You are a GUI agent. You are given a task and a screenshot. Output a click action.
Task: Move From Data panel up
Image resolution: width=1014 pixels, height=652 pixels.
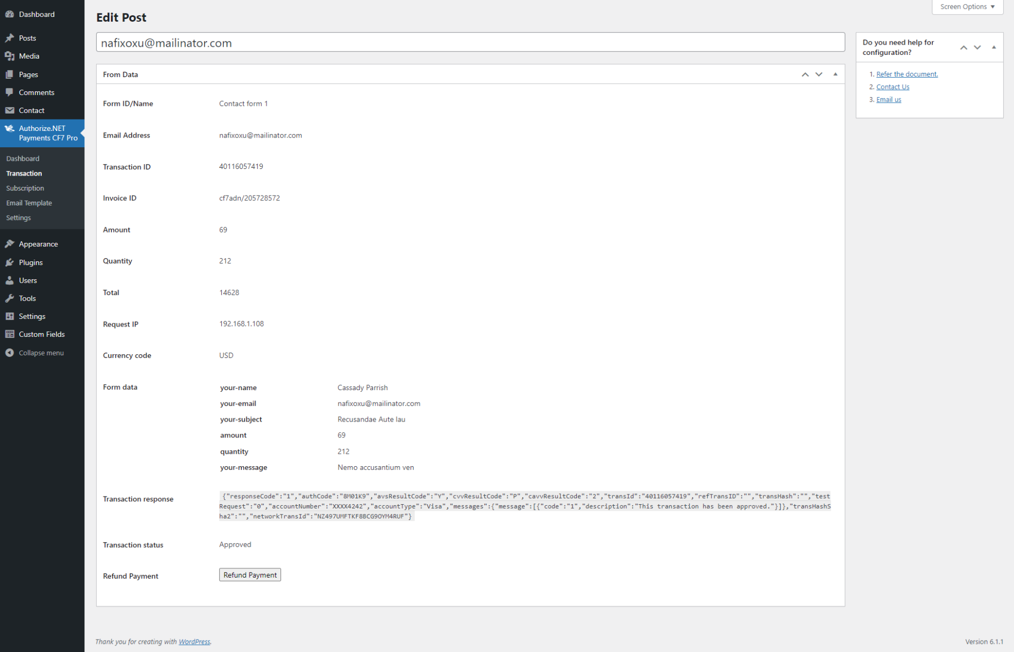pos(805,74)
